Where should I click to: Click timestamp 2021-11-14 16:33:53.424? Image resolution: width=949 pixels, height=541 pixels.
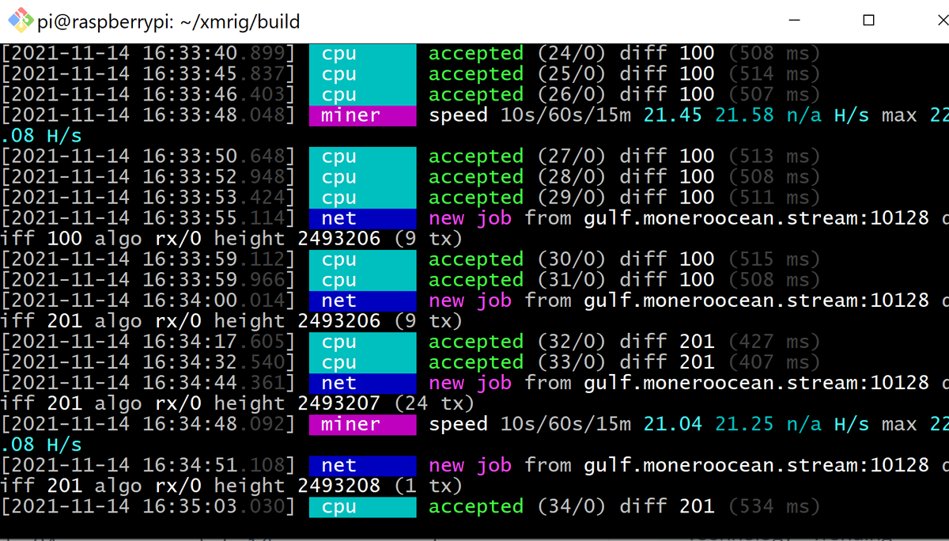tap(148, 198)
